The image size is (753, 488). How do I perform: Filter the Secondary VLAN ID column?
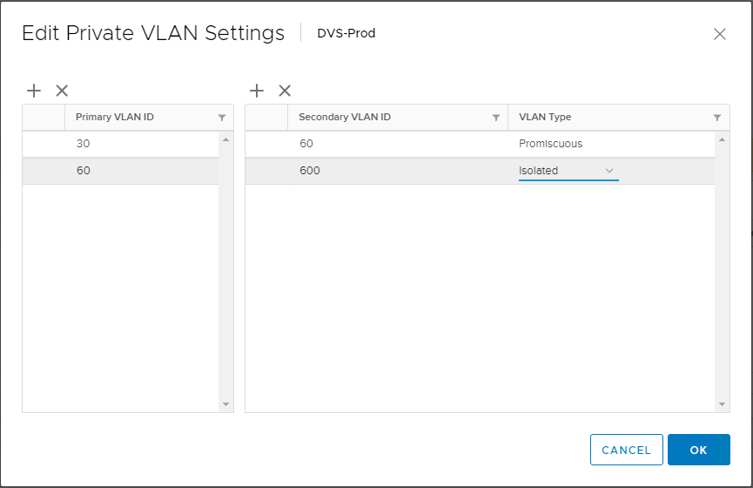pyautogui.click(x=496, y=118)
